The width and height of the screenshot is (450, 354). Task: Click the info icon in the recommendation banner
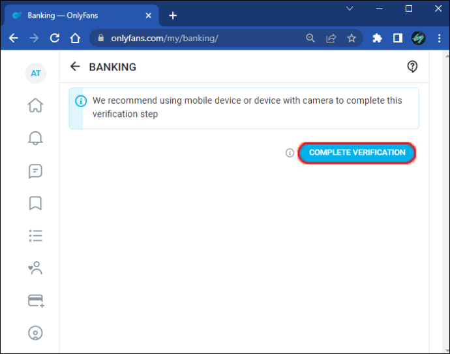pos(81,101)
